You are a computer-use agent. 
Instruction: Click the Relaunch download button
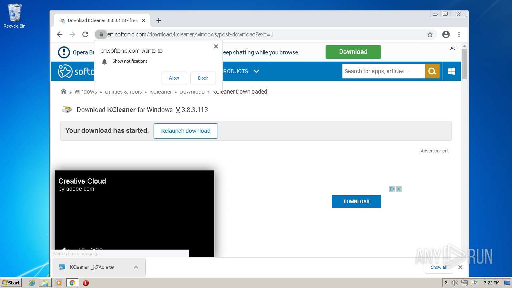pyautogui.click(x=186, y=131)
